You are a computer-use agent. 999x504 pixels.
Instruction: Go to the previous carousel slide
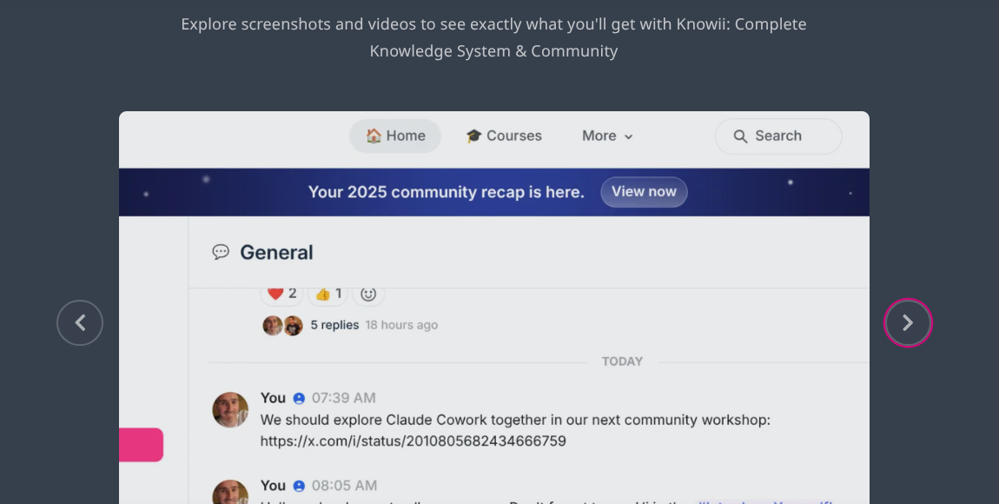coord(80,323)
